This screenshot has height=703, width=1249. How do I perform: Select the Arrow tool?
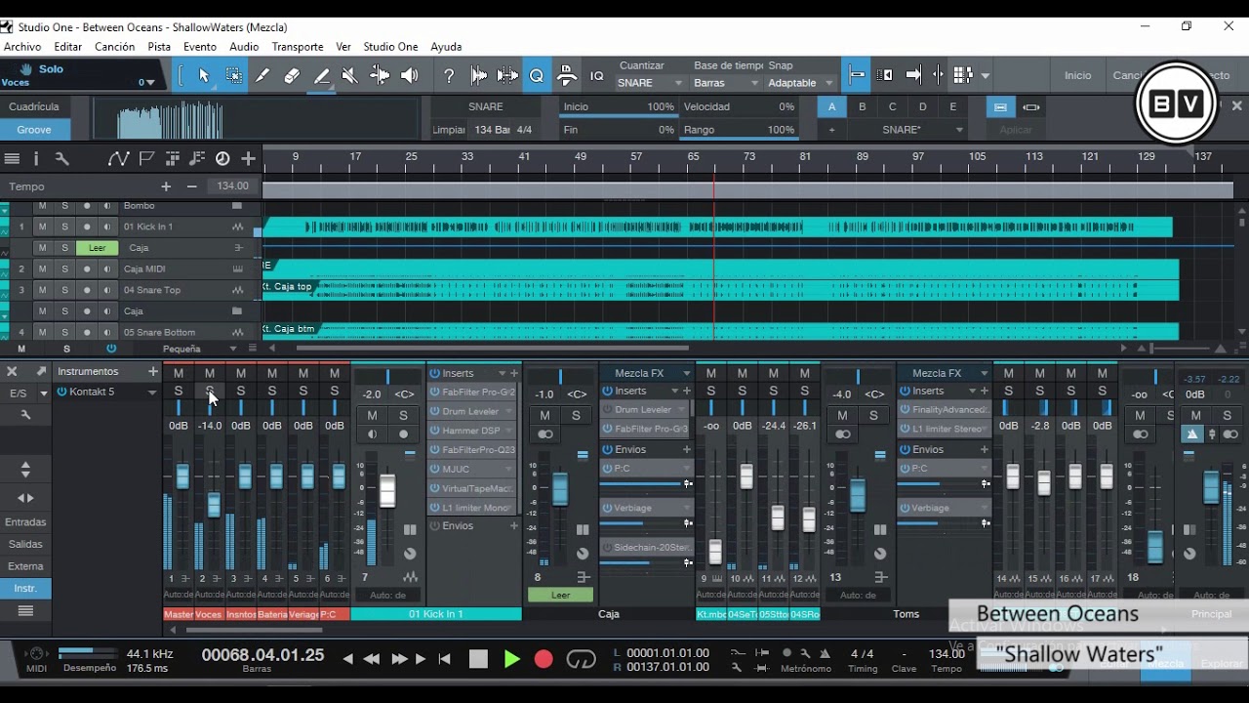coord(204,75)
